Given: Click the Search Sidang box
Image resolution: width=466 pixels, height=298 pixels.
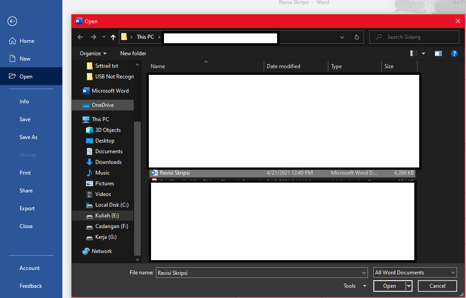Looking at the screenshot, I should 414,37.
